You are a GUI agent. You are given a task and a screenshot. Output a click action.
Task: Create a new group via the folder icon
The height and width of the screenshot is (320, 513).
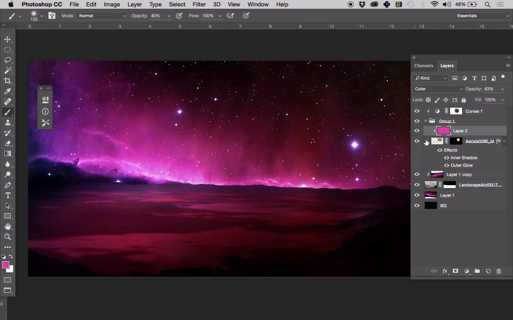477,271
